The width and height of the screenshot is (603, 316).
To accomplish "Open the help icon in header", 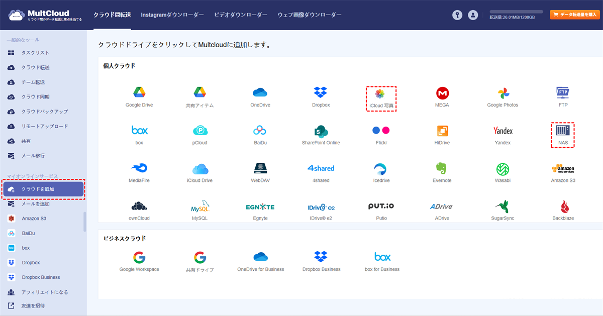I will (457, 15).
